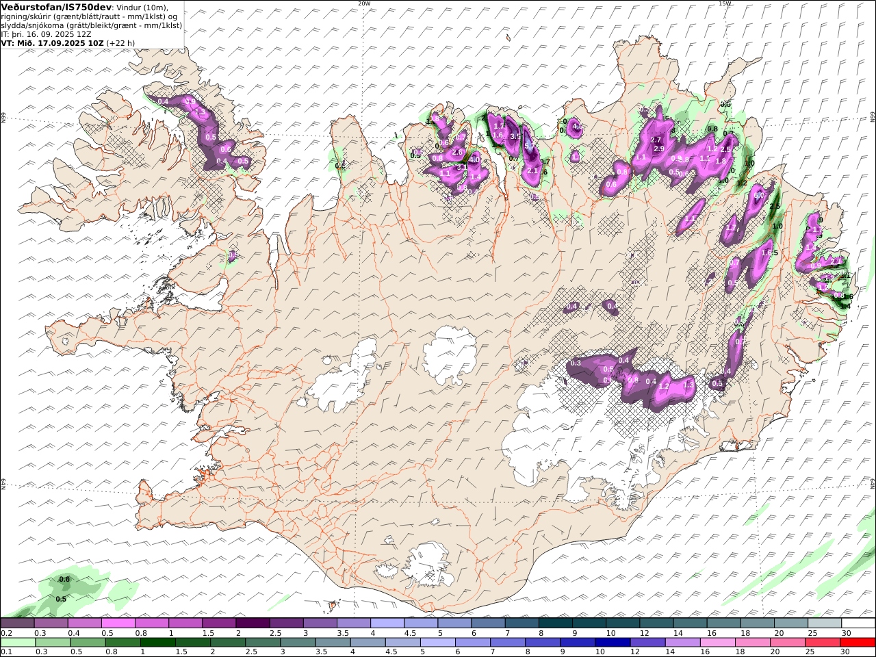This screenshot has height=657, width=876.
Task: Select the light green 0.1 swatch in lower legend
Action: point(18,642)
